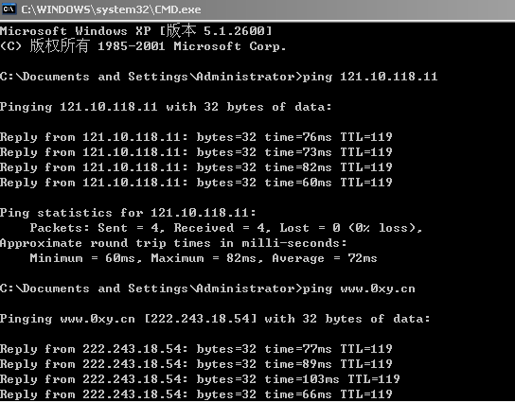Click the 'Approximate round trip times' line

(173, 243)
